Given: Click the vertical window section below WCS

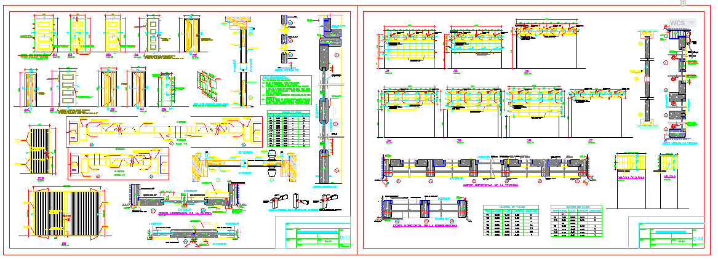Looking at the screenshot, I should pyautogui.click(x=677, y=86).
